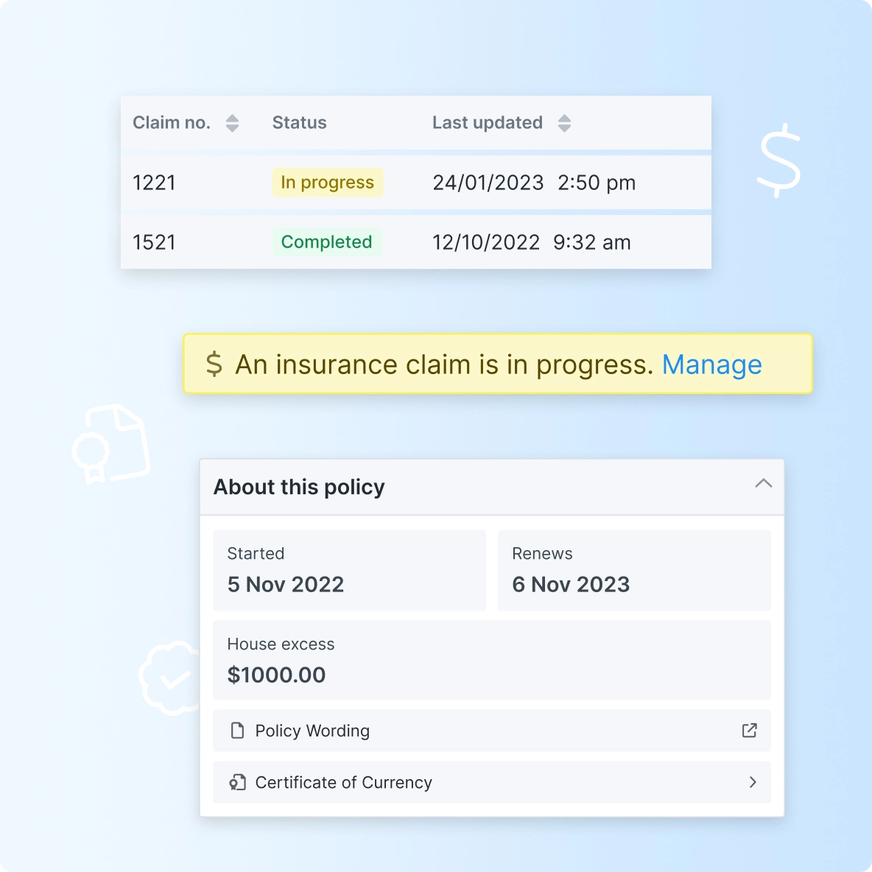Click the large white dollar sign decoration
The image size is (872, 872).
point(779,160)
